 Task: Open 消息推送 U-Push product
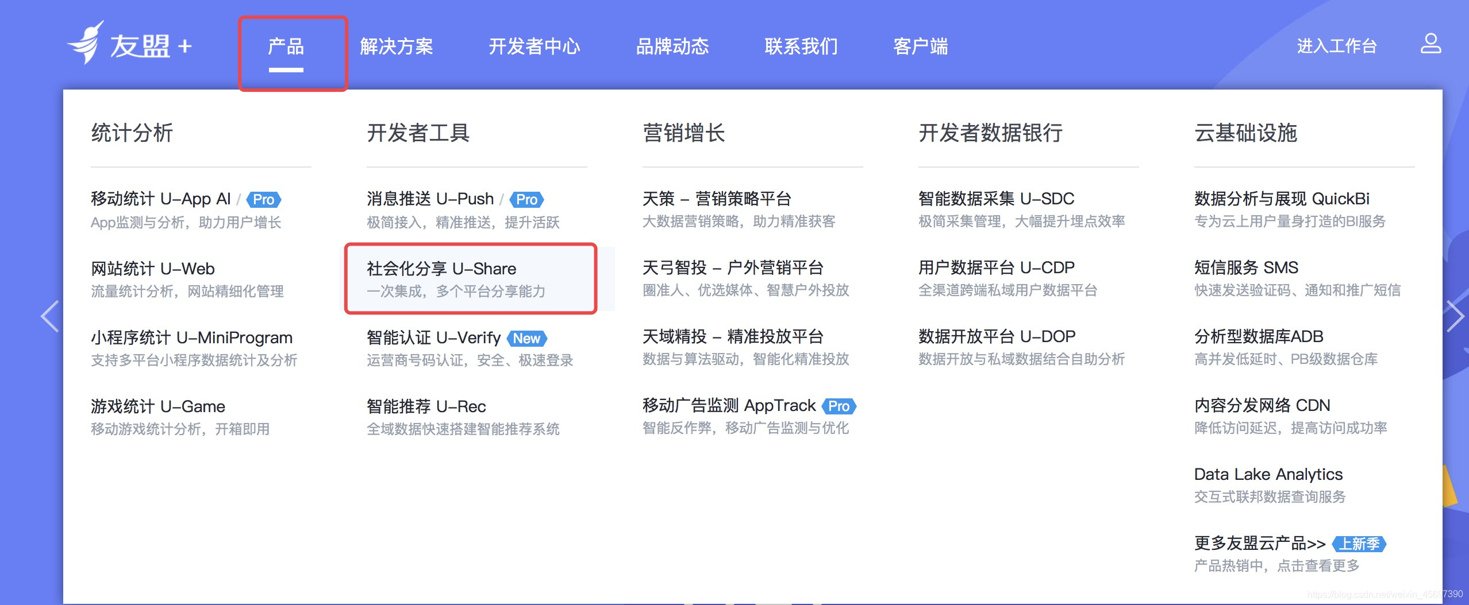click(x=430, y=199)
